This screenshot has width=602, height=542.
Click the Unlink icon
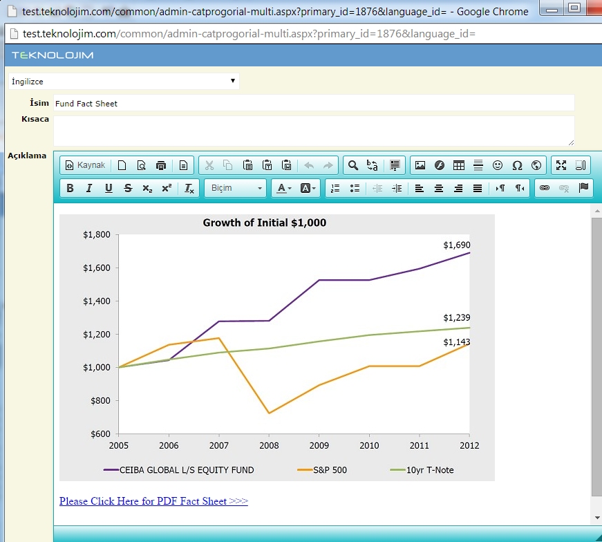tap(564, 188)
